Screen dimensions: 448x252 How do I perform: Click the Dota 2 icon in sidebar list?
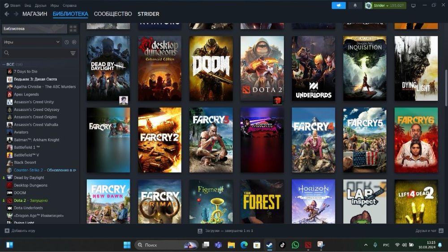(9, 201)
